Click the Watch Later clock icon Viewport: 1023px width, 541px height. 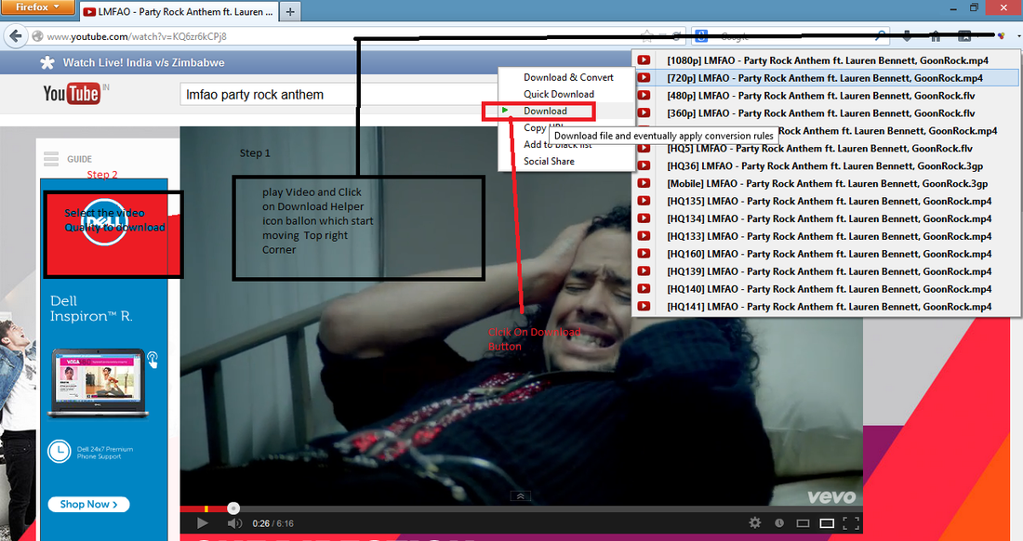[x=779, y=522]
